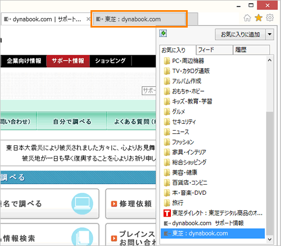Open the セキュリティ folder
The width and height of the screenshot is (281, 246).
point(179,122)
